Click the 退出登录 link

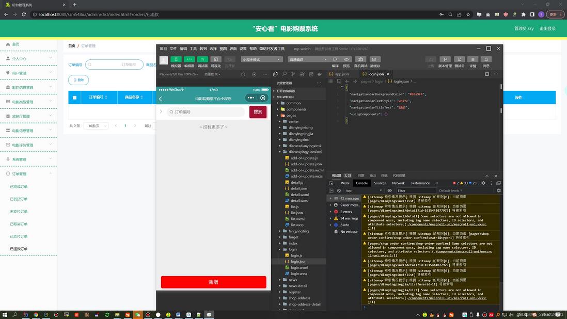tap(547, 29)
